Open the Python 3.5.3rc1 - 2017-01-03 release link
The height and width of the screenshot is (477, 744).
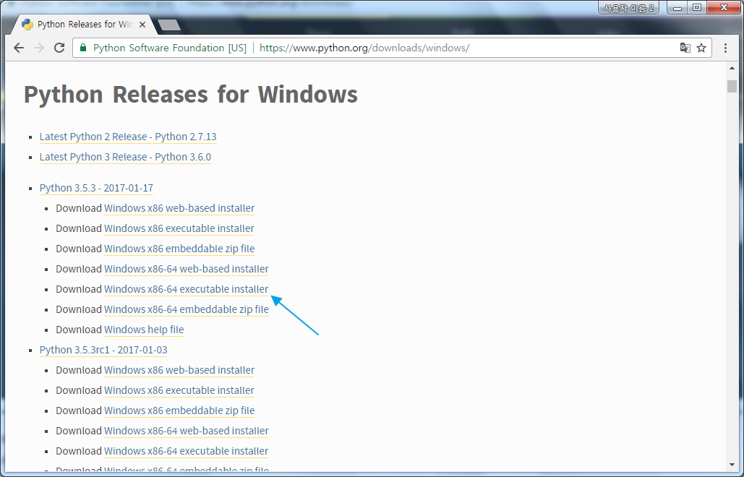[x=103, y=350]
